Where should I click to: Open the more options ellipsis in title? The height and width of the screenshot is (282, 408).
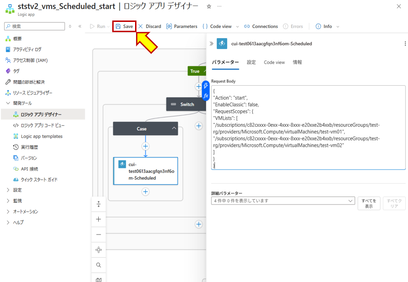click(219, 6)
